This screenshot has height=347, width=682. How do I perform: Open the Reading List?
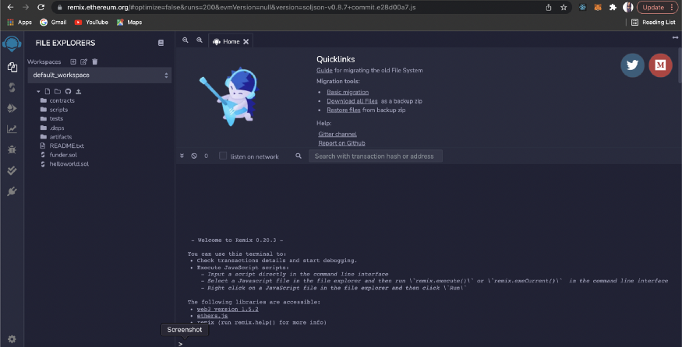click(653, 22)
